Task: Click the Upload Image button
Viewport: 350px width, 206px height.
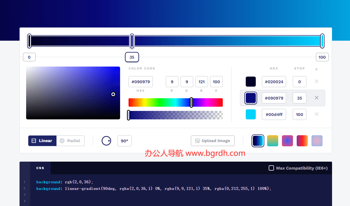Action: coord(213,141)
